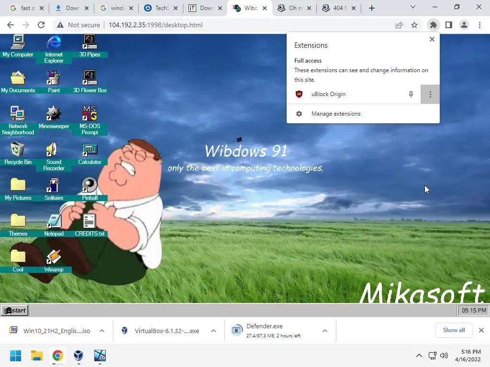
Task: Open Manage extensions
Action: pos(363,114)
